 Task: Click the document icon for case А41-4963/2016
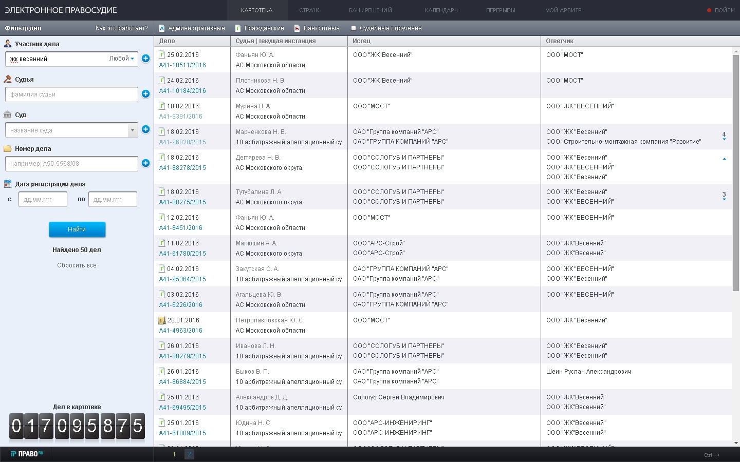point(162,320)
